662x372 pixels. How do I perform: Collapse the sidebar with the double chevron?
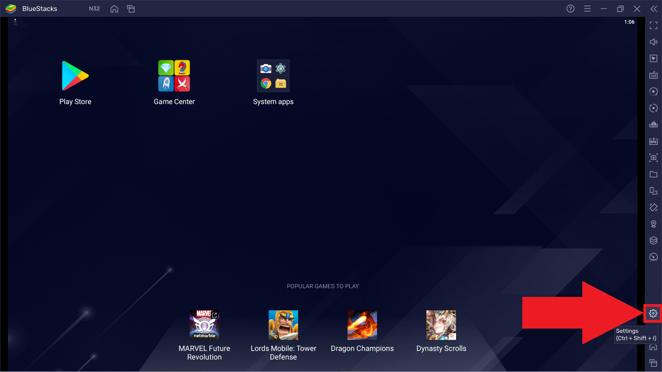tap(654, 9)
